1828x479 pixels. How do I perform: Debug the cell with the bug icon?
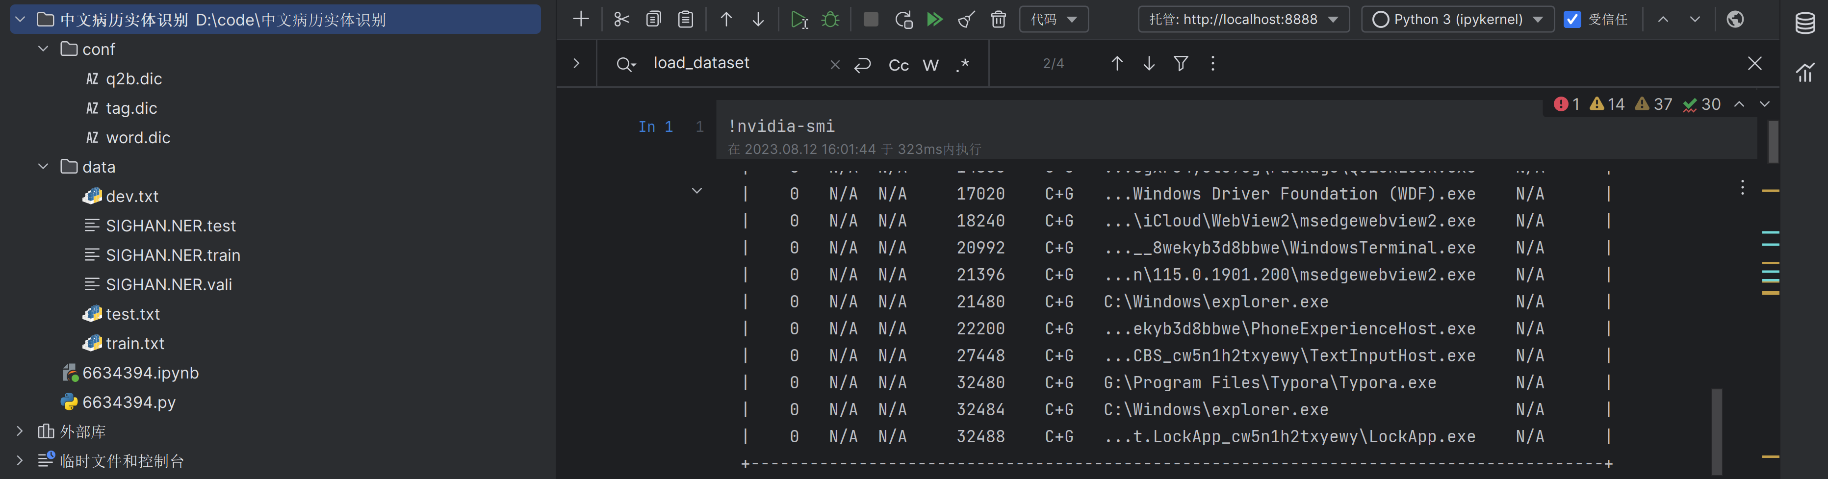point(830,19)
